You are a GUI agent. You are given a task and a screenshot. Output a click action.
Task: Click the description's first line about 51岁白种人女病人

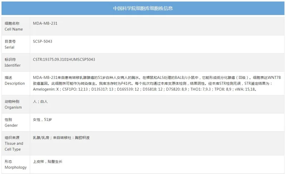[x=157, y=77]
